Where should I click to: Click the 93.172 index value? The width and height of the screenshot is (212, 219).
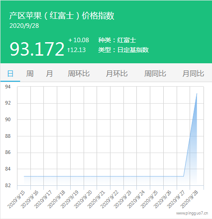click(x=37, y=49)
